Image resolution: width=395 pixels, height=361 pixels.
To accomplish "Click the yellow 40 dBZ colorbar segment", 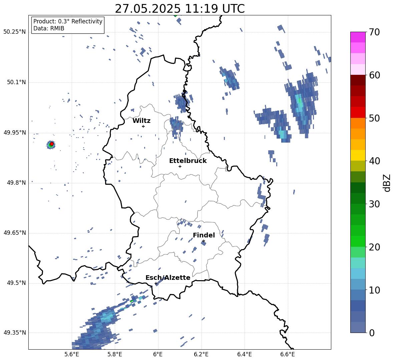I will coord(358,155).
